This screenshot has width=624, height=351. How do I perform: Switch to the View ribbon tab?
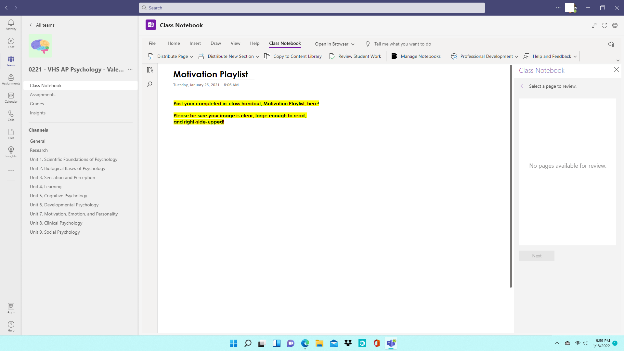coord(235,43)
